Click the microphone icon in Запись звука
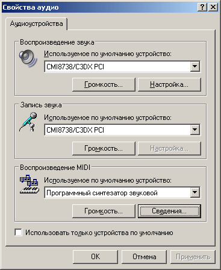Screen dimensions: 221x270 pyautogui.click(x=28, y=122)
